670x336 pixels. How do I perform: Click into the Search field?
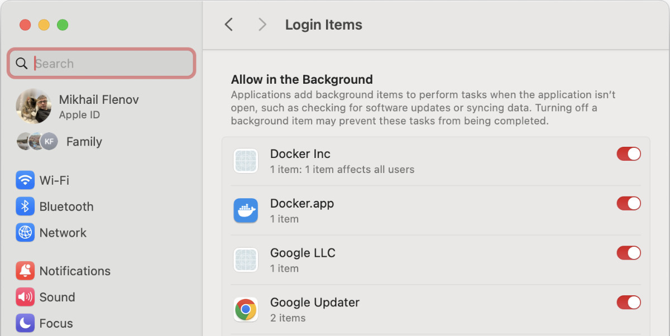click(102, 63)
